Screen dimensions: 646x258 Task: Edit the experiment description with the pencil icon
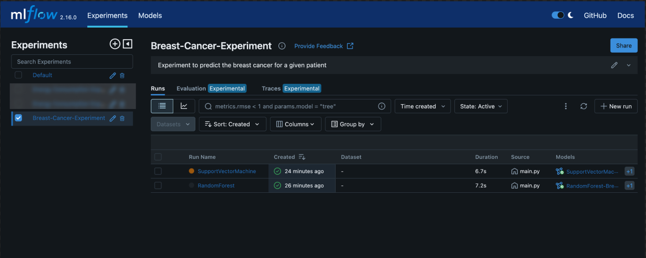[614, 66]
